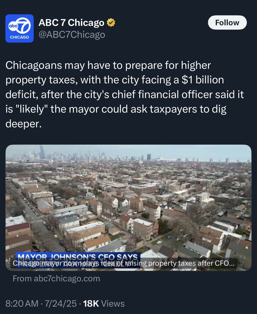This screenshot has width=257, height=314.
Task: Click the Willis Tower skyline in the thumbnail
Action: [x=42, y=152]
